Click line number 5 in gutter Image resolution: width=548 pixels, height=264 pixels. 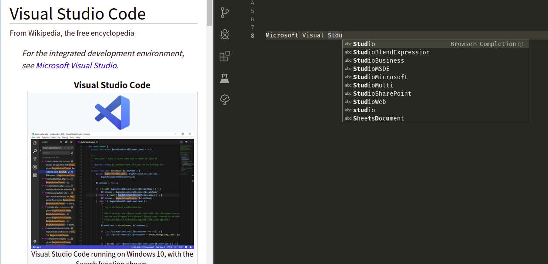pyautogui.click(x=253, y=11)
